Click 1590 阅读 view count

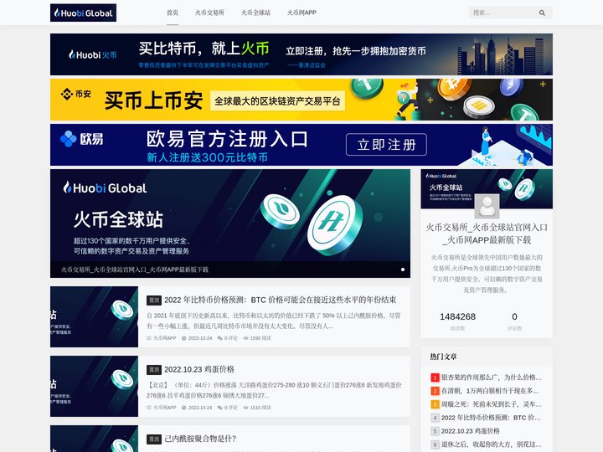pyautogui.click(x=260, y=338)
